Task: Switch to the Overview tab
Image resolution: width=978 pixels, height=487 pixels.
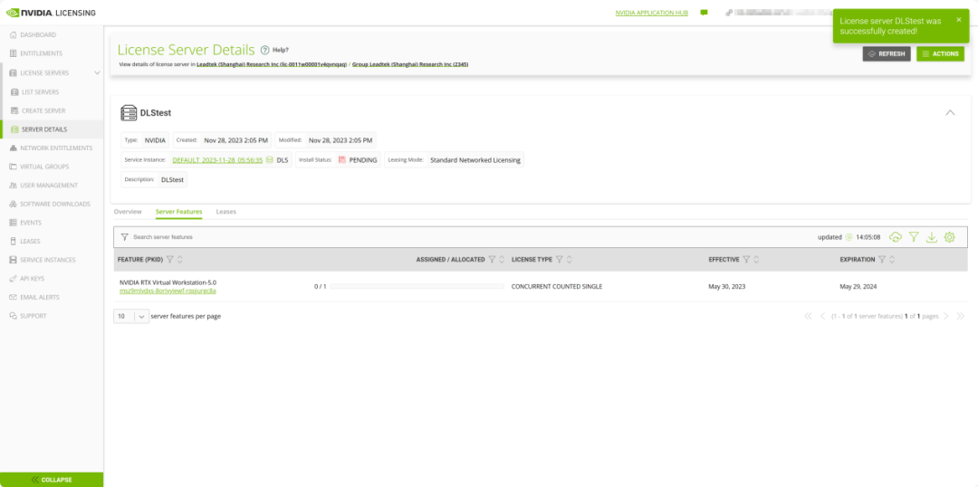Action: [x=128, y=212]
